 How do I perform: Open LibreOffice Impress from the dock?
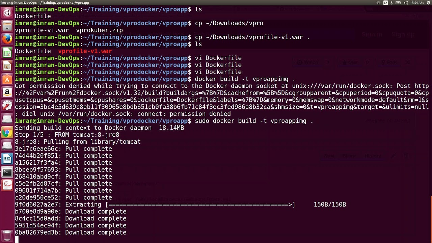point(7,66)
